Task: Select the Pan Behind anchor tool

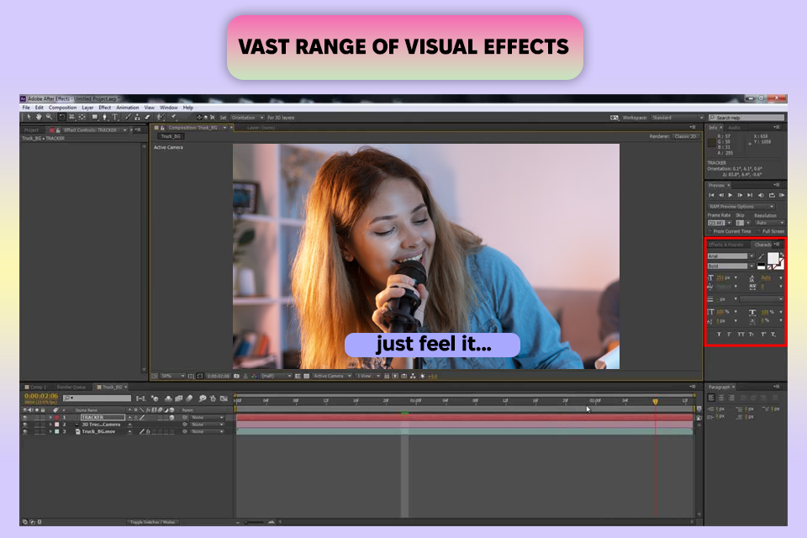Action: tap(82, 118)
